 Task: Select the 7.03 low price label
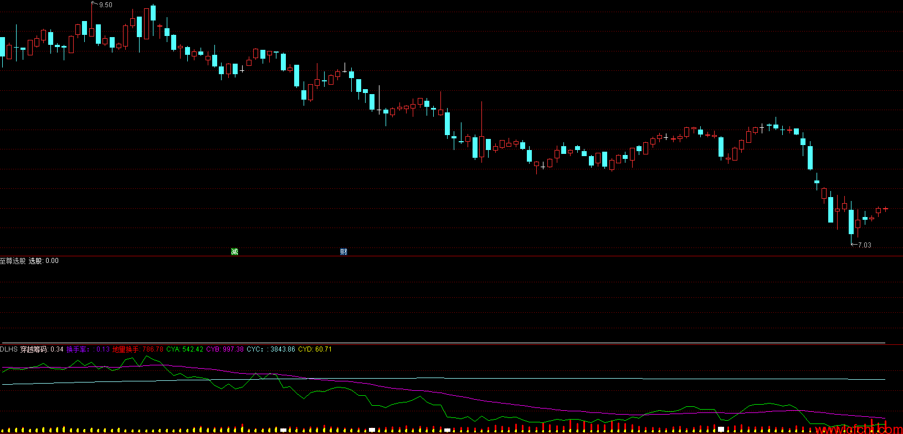(x=864, y=245)
